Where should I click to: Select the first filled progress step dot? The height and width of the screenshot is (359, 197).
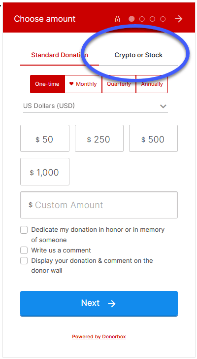131,19
